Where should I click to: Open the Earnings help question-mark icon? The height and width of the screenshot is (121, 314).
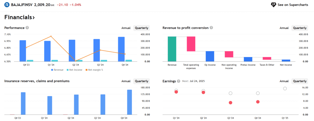[x=179, y=81]
